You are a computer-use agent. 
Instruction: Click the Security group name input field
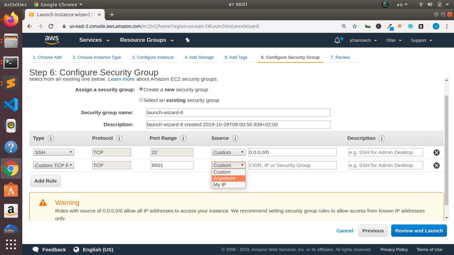[238, 113]
